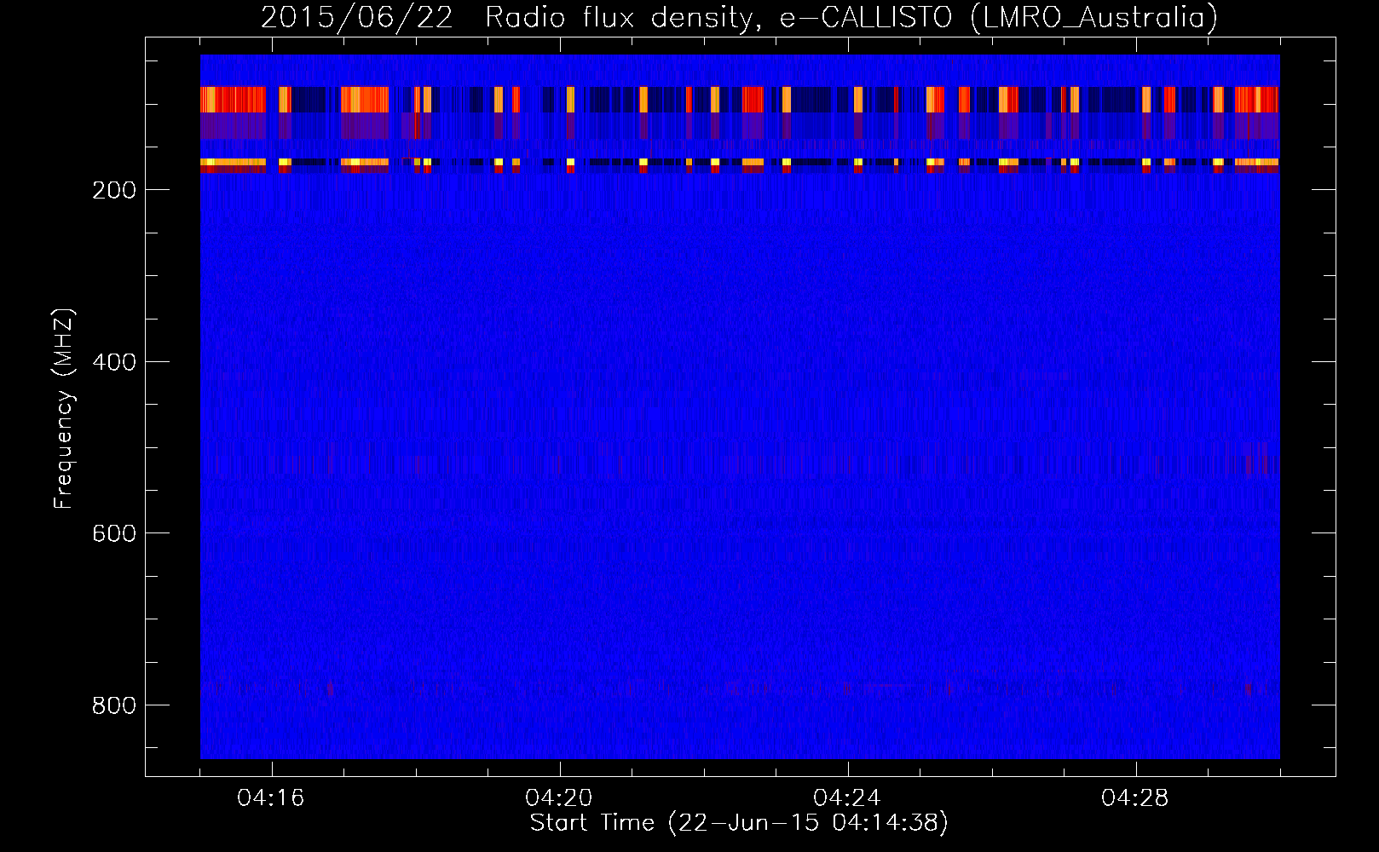Click the '04:28' time tick label
This screenshot has height=852, width=1379.
point(1135,798)
